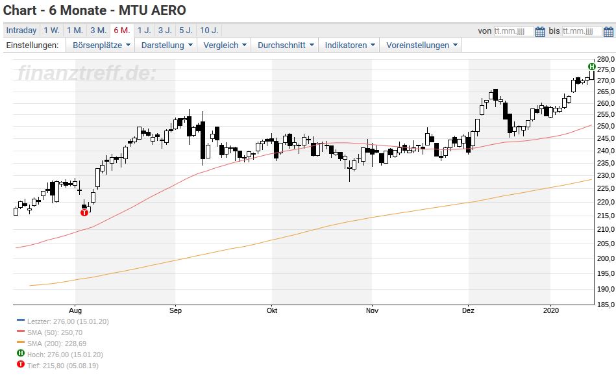Viewport: 616px width, 376px height.
Task: Switch to the 10 J. time range
Action: tap(209, 31)
